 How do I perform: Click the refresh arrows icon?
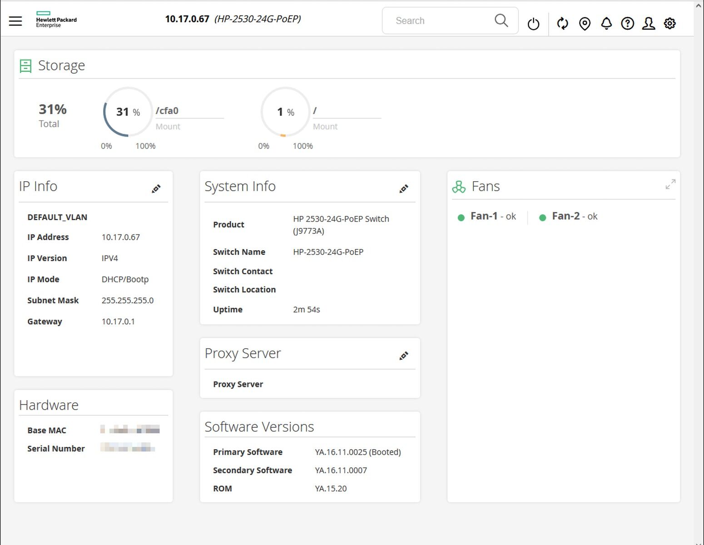[x=563, y=23]
